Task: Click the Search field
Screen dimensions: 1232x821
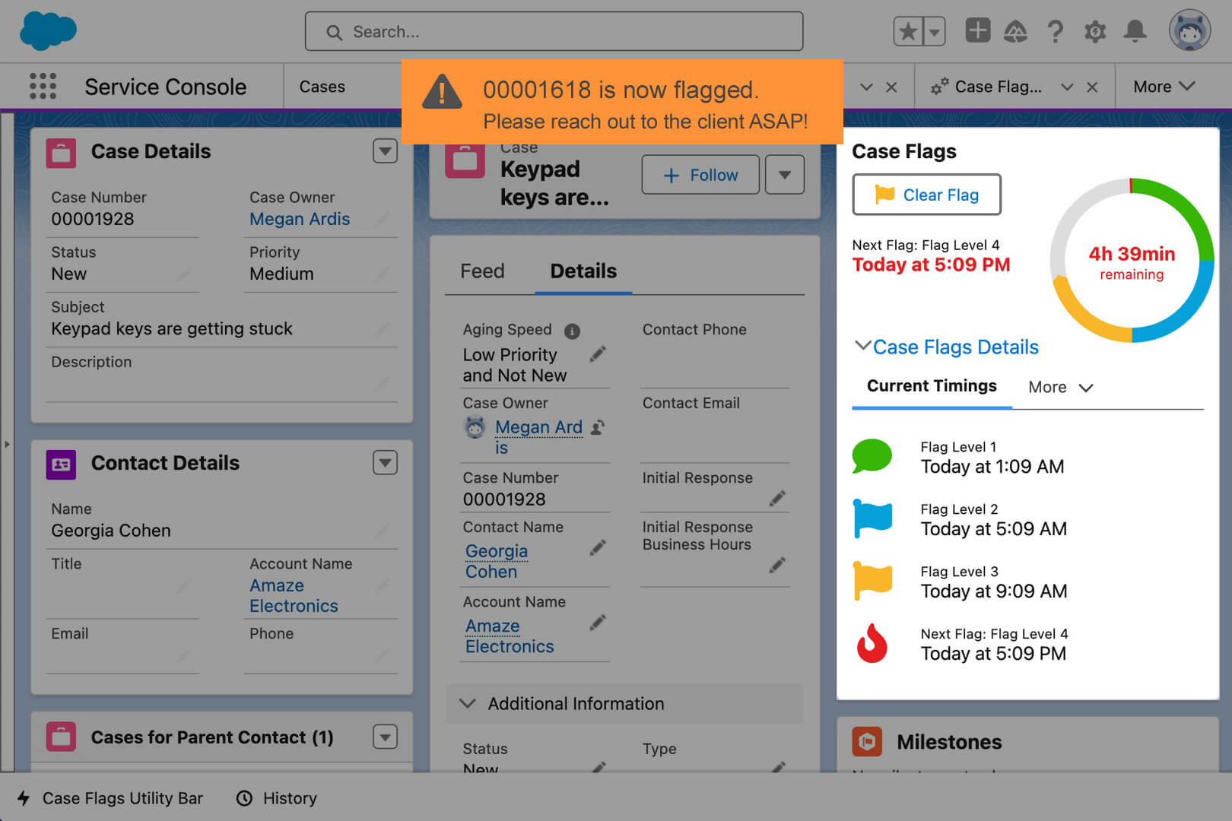Action: 554,31
